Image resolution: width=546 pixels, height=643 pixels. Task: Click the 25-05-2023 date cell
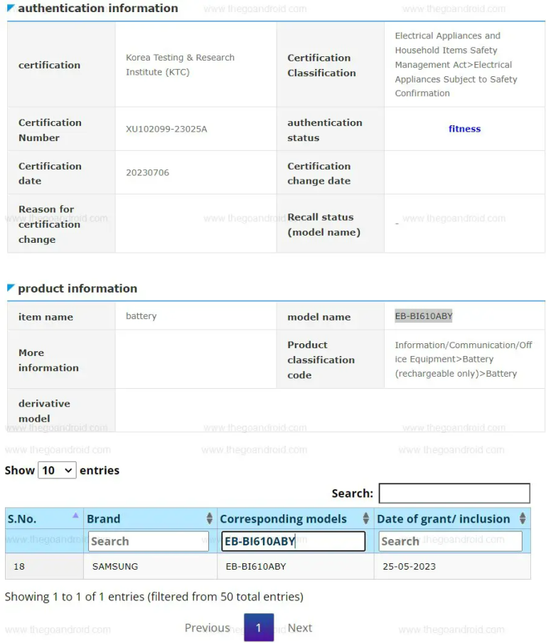coord(409,567)
